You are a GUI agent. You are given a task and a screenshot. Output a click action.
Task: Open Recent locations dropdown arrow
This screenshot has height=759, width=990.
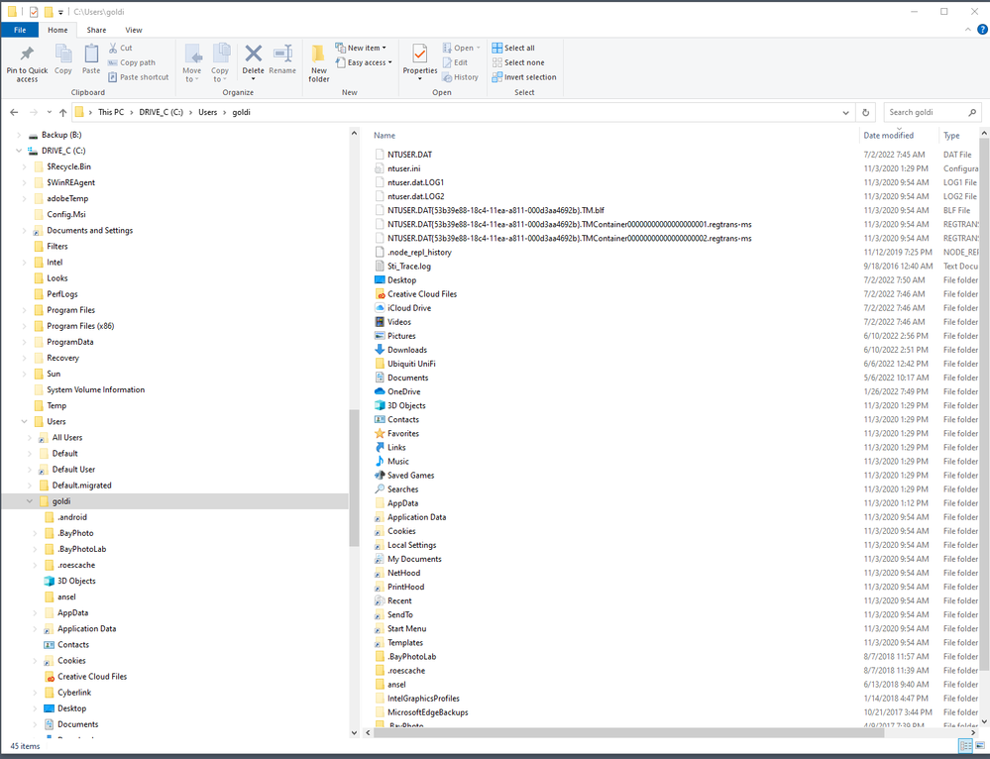tap(50, 112)
